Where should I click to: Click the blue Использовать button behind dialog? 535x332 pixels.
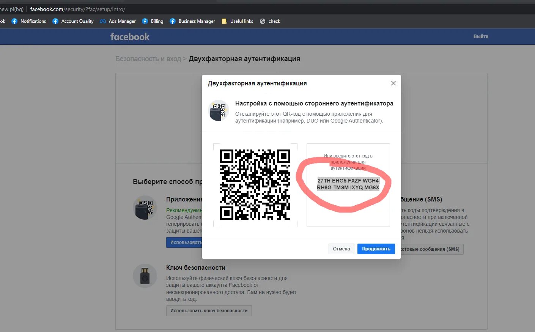pos(184,242)
